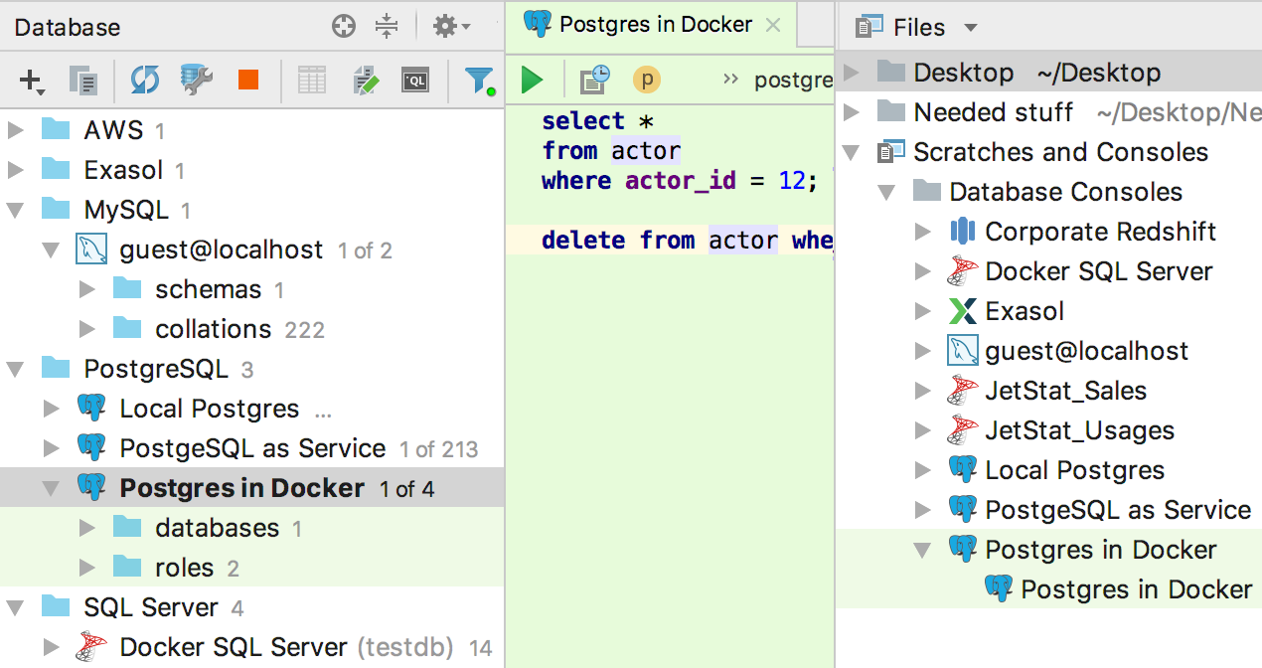Select the AWS folder row
The width and height of the screenshot is (1262, 668).
click(252, 130)
